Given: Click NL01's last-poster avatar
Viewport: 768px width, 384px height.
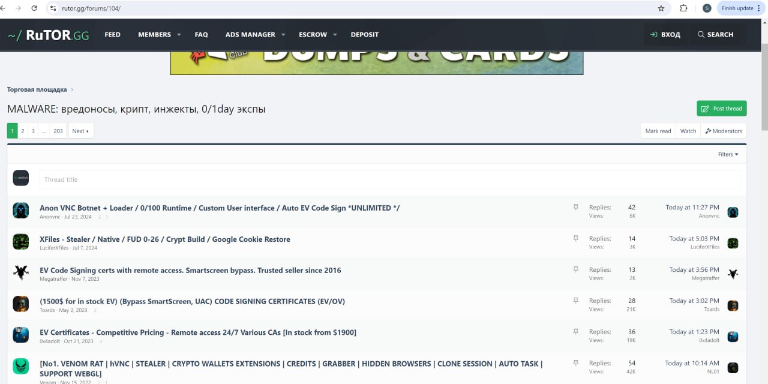Looking at the screenshot, I should 733,368.
